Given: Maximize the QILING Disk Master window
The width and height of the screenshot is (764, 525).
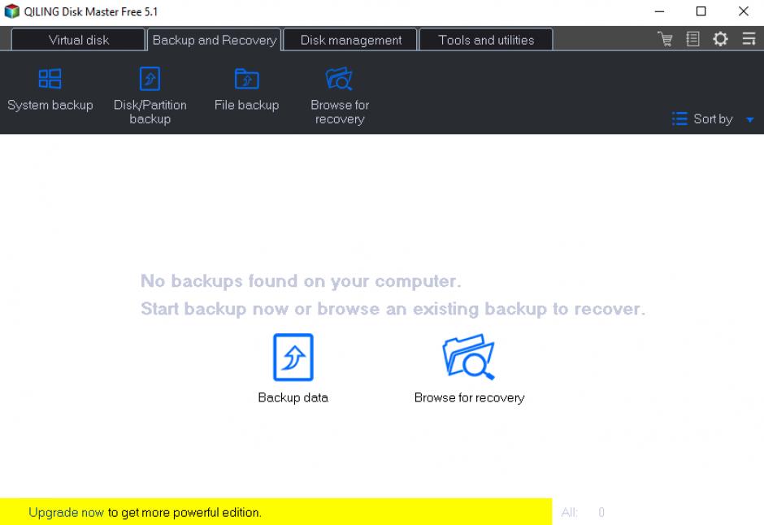Looking at the screenshot, I should point(701,11).
